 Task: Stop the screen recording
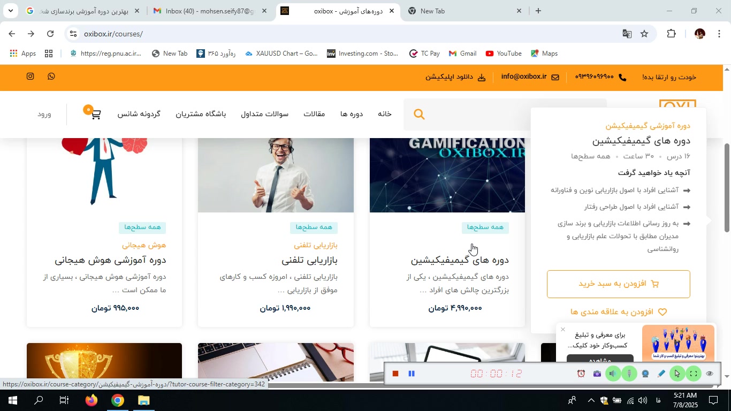(395, 374)
